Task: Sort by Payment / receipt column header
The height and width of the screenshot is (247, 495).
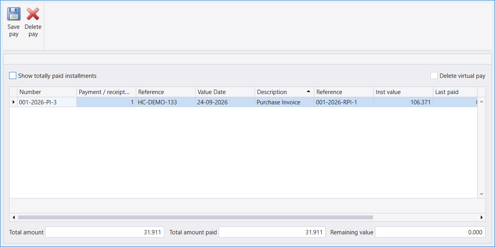Action: [106, 92]
